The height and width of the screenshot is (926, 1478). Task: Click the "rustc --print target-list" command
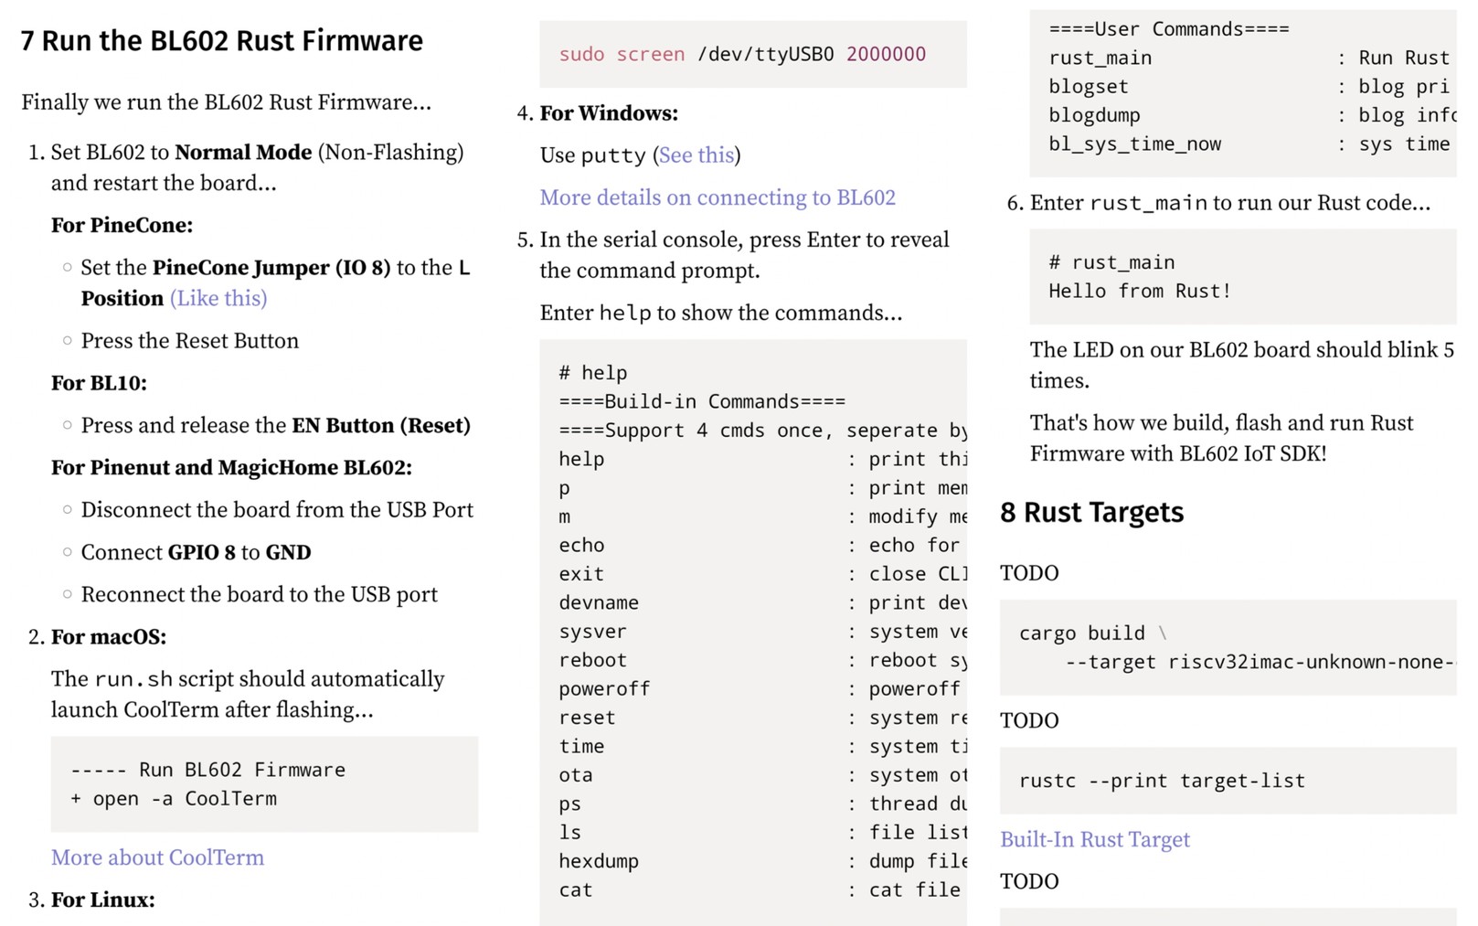pyautogui.click(x=1162, y=781)
